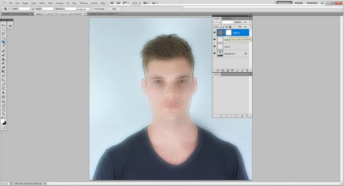
Task: Select the Move tool
Action: click(x=3, y=25)
